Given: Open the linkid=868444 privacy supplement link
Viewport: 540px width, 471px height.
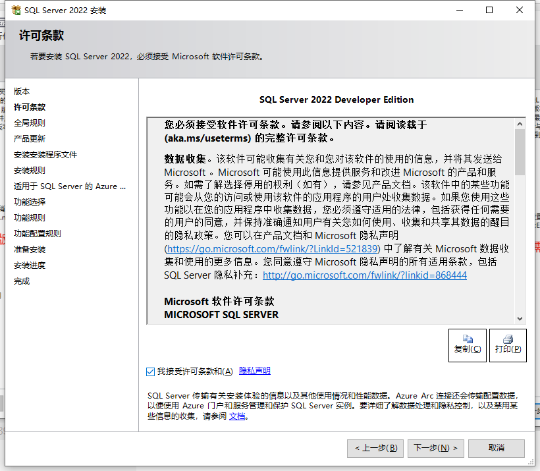Looking at the screenshot, I should [x=365, y=275].
